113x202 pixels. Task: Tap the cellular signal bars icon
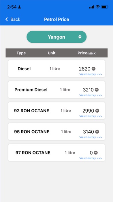tap(92, 7)
